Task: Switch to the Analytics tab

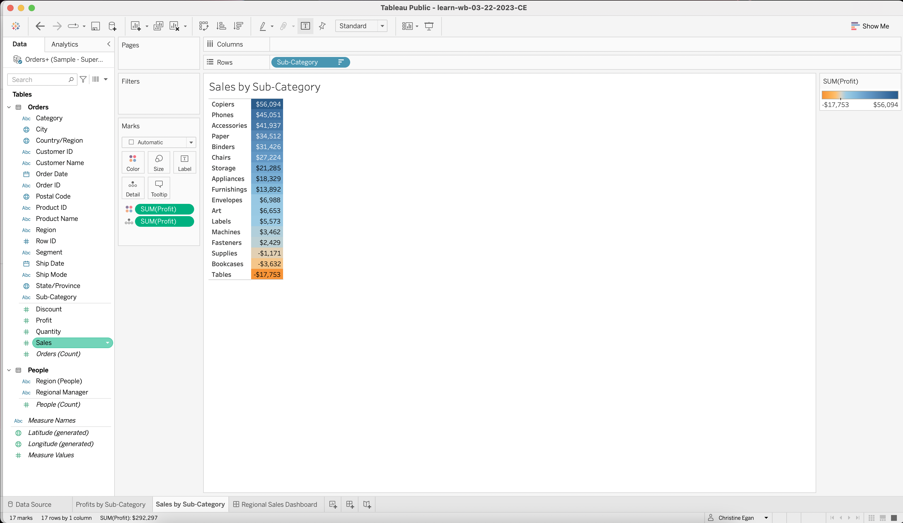Action: (x=64, y=44)
